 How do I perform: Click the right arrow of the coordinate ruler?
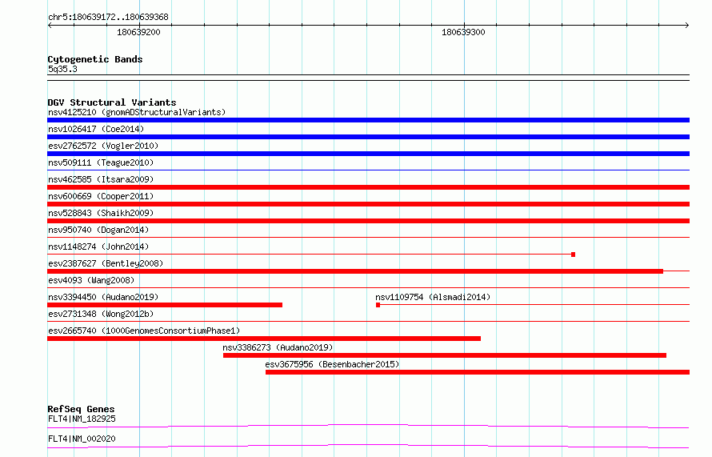pyautogui.click(x=687, y=26)
